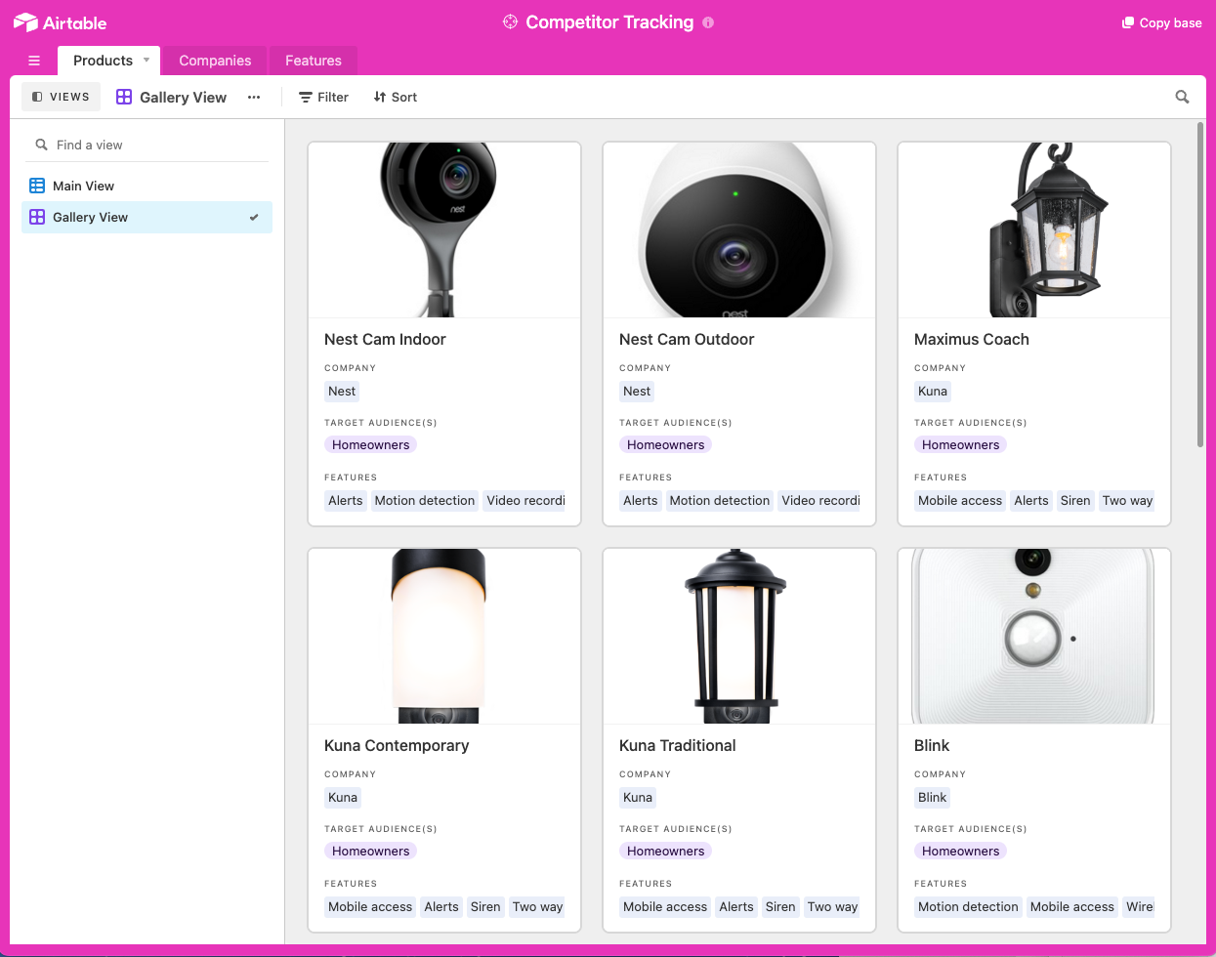Click the Nest Cam Indoor title
1216x957 pixels.
[385, 339]
